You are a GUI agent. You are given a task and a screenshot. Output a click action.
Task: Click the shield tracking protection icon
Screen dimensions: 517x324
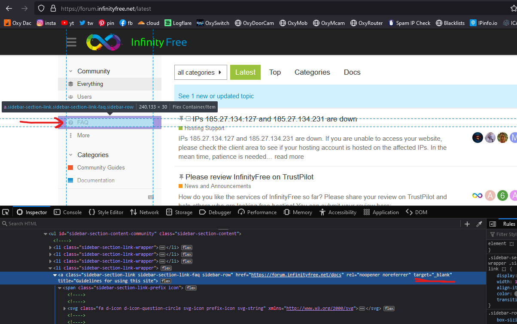[x=41, y=8]
